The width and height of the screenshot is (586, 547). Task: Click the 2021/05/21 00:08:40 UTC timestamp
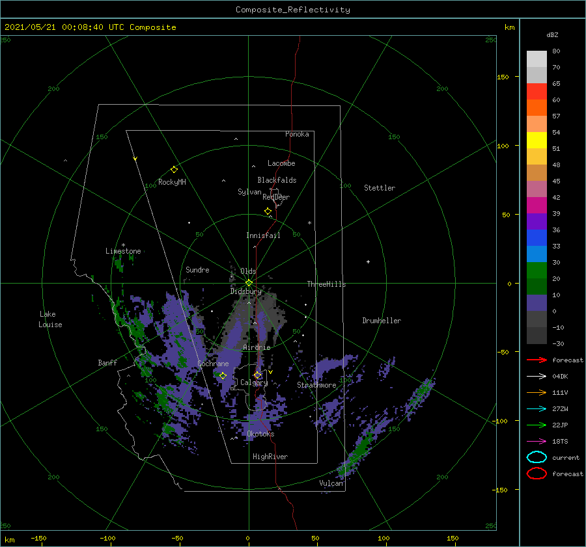(x=91, y=27)
